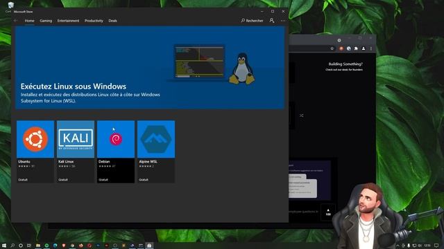Viewport: 444px width, 249px height.
Task: Click Gratuit price under Debian
Action: click(103, 180)
